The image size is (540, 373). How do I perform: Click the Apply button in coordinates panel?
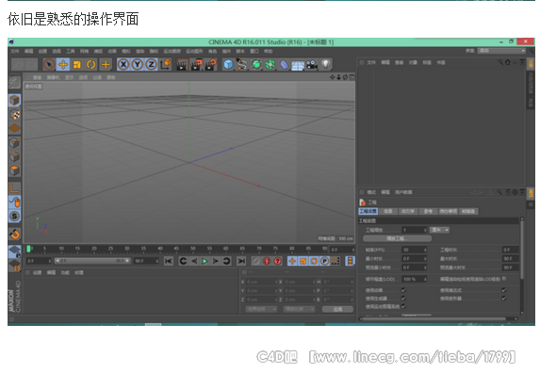pos(337,309)
